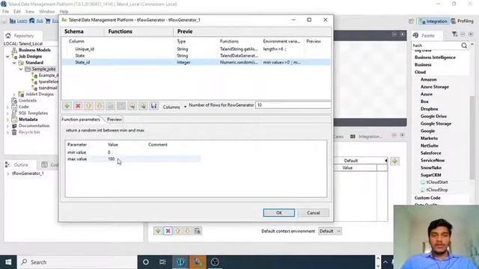The width and height of the screenshot is (479, 269).
Task: Move the selected column up in schema toolbar
Action: (88, 106)
